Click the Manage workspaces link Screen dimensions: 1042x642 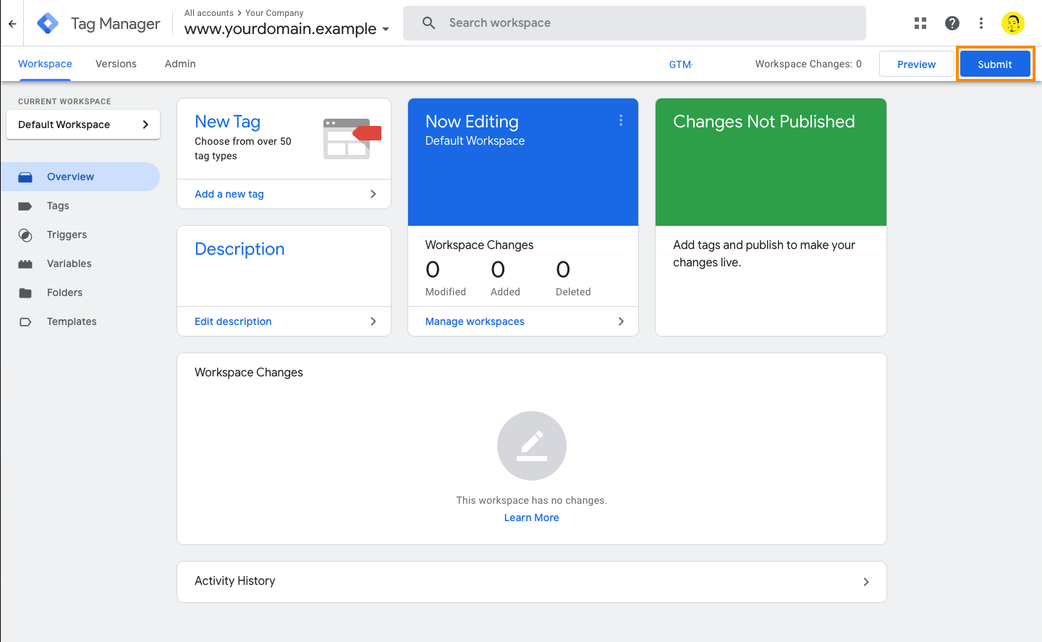coord(475,321)
